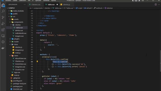Click the hexagon icon above Docker in activity bar
This screenshot has height=91, width=161.
(x=3, y=42)
